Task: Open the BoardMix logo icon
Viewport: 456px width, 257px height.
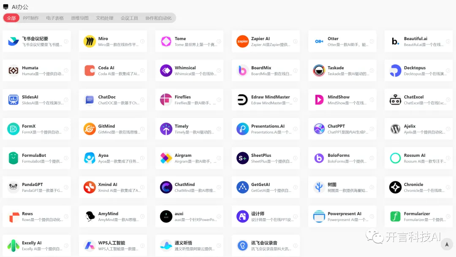Action: click(242, 71)
